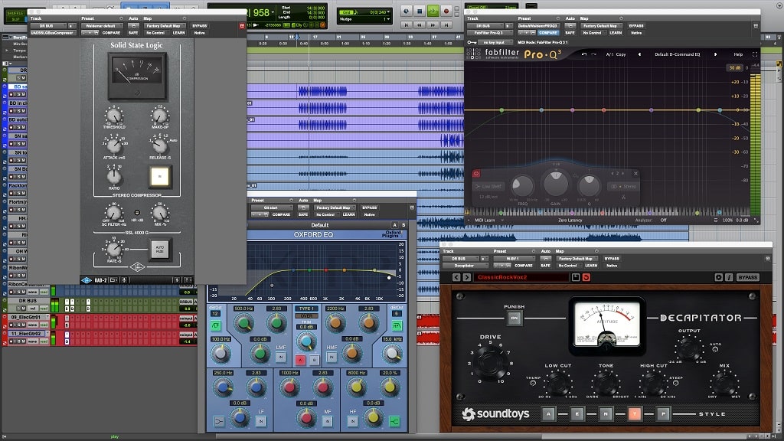The height and width of the screenshot is (441, 784).
Task: Open the 30 dB display range dropdown
Action: tap(734, 67)
